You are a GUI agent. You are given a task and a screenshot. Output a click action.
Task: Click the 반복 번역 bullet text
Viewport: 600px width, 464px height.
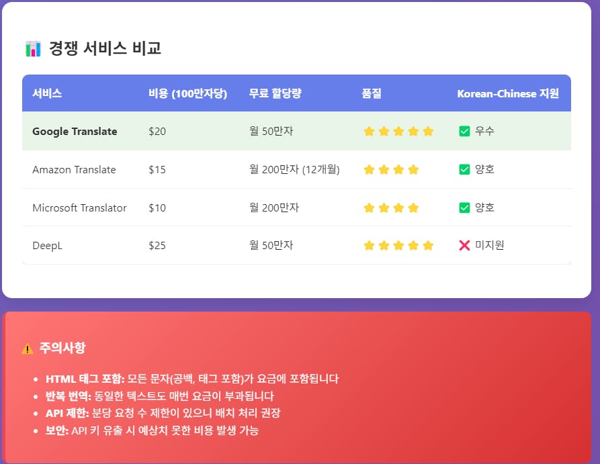(x=159, y=396)
